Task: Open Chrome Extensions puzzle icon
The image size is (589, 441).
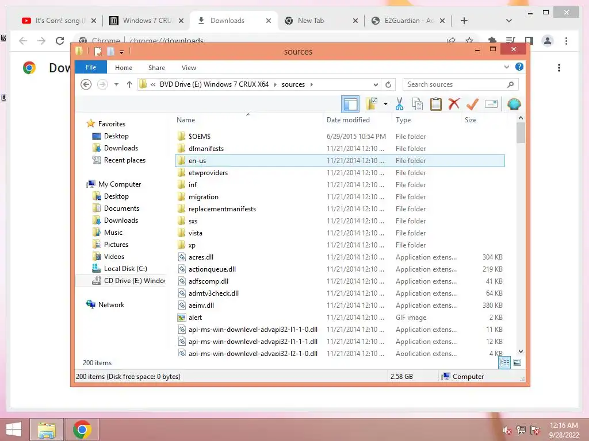Action: click(x=492, y=41)
